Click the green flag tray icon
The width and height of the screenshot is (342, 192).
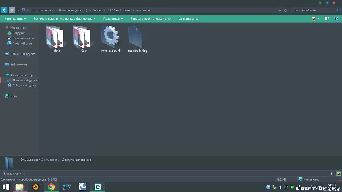tap(292, 187)
